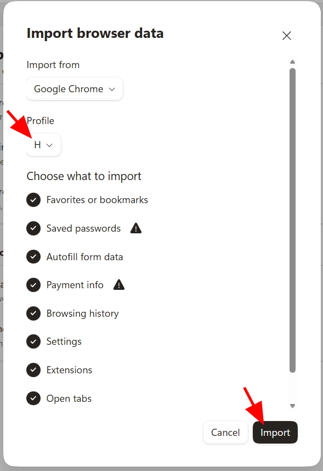This screenshot has height=471, width=323.
Task: Click the Import button
Action: pyautogui.click(x=275, y=432)
